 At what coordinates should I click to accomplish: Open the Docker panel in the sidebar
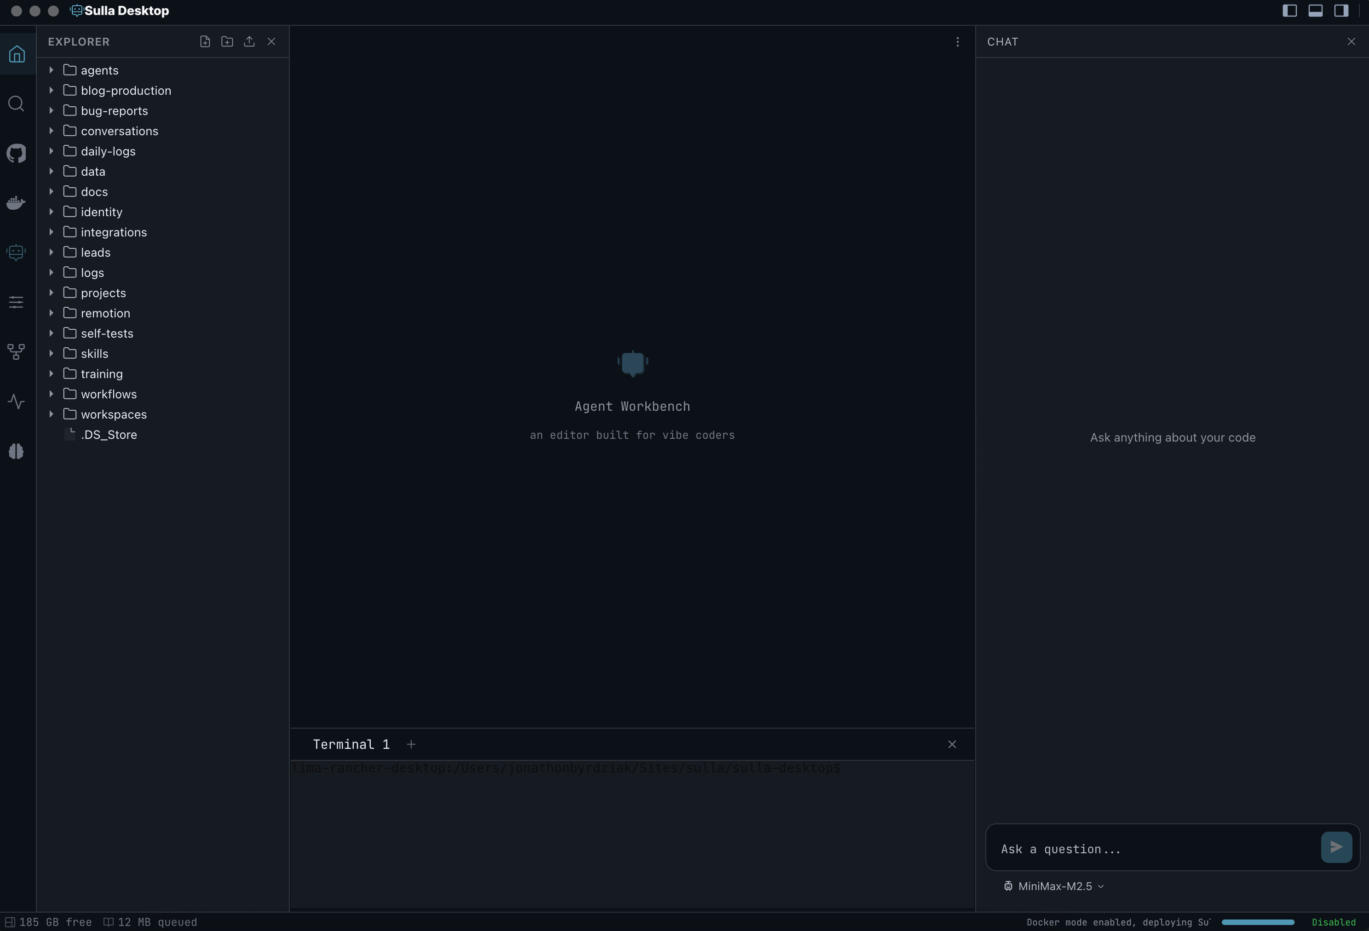pyautogui.click(x=17, y=202)
